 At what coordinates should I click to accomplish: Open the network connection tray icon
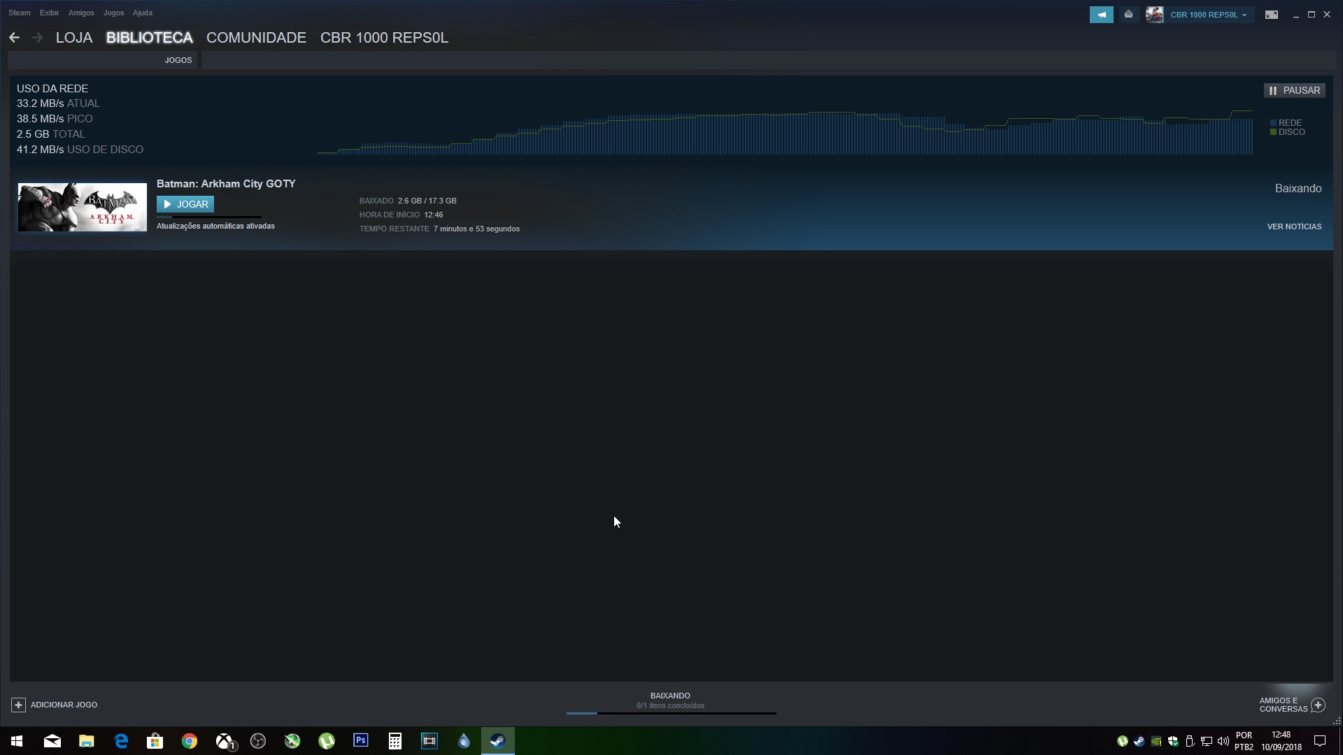click(1207, 741)
